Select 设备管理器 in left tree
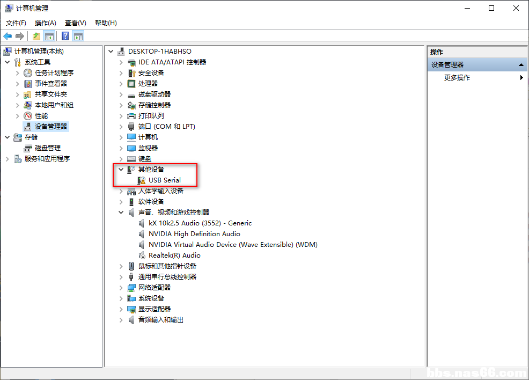 (x=51, y=127)
